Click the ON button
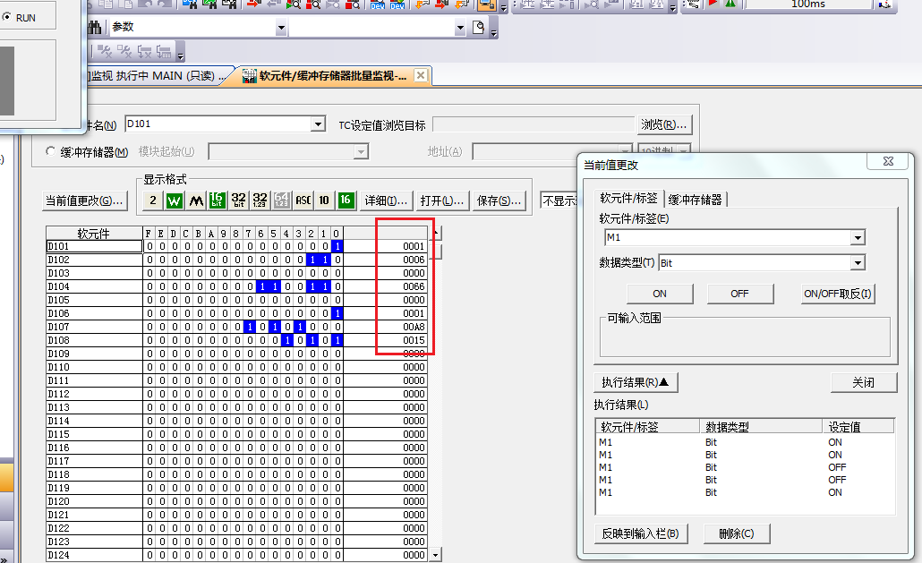Image resolution: width=922 pixels, height=563 pixels. tap(659, 294)
